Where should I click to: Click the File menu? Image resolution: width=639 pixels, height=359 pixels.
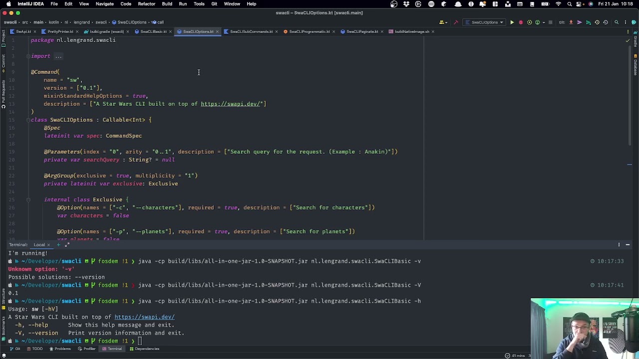point(54,4)
